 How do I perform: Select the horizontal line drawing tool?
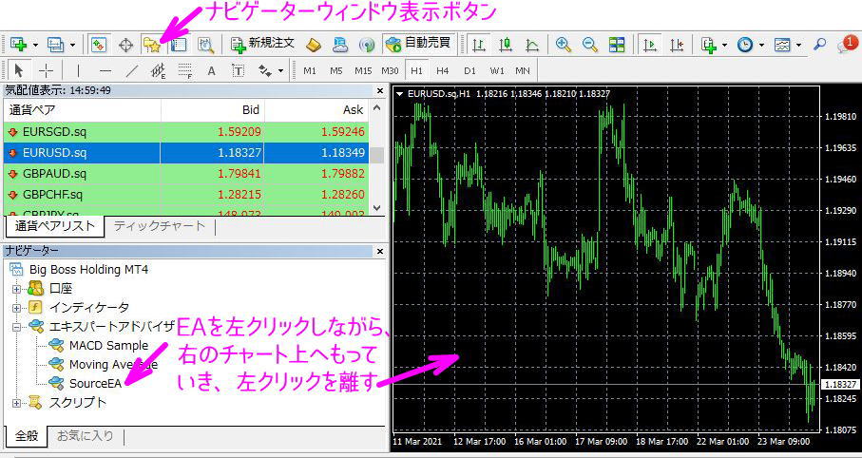tap(105, 70)
